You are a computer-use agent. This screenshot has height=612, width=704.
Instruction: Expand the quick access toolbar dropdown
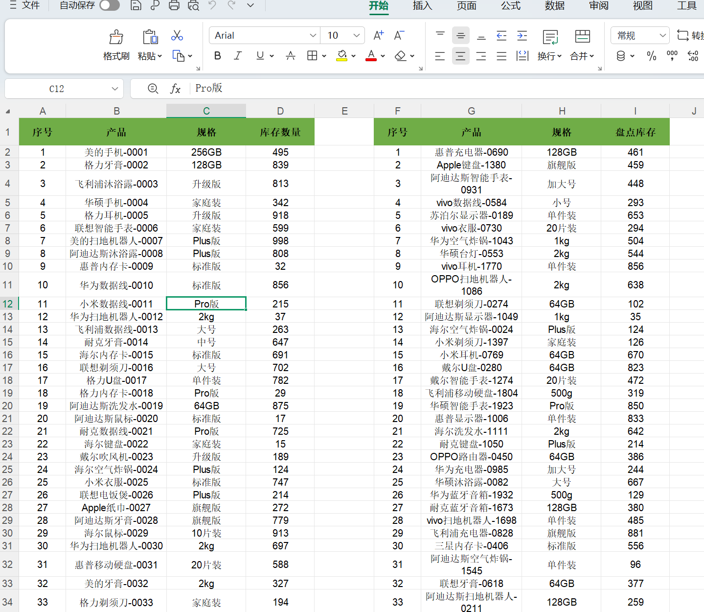(250, 5)
